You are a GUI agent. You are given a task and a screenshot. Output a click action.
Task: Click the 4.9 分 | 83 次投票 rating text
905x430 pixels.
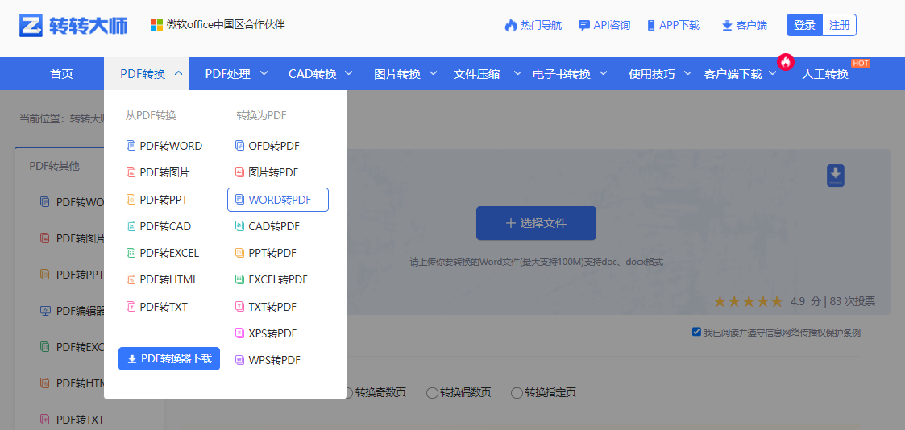pyautogui.click(x=832, y=301)
